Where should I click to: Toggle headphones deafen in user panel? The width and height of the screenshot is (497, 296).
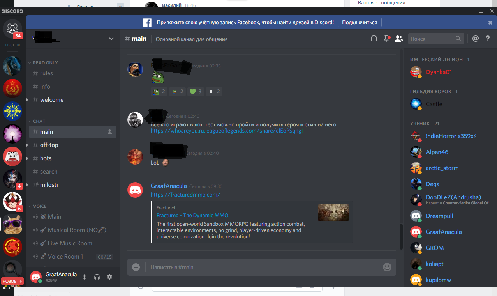point(97,277)
